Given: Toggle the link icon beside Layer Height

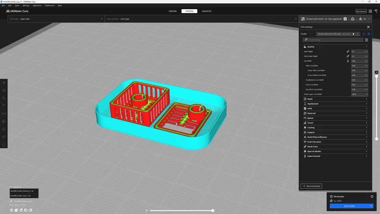Looking at the screenshot, I should tap(348, 51).
